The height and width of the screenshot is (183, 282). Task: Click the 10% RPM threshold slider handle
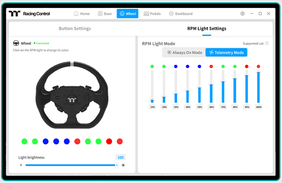point(152,99)
